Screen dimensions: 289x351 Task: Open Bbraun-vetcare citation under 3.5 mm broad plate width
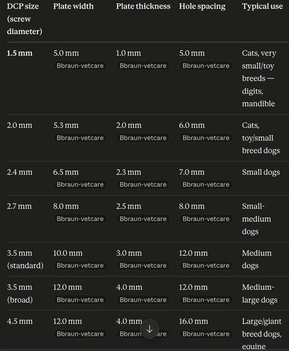click(80, 300)
